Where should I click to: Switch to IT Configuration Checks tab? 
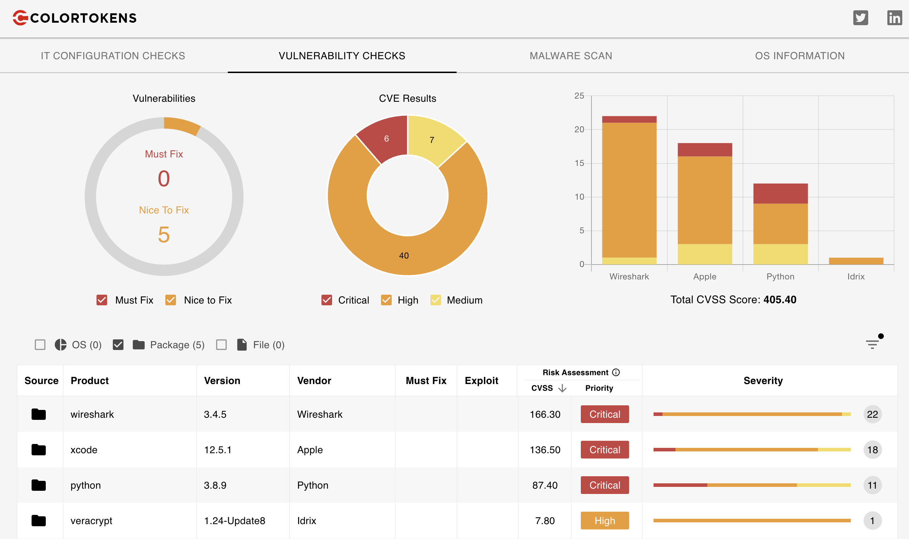(112, 56)
